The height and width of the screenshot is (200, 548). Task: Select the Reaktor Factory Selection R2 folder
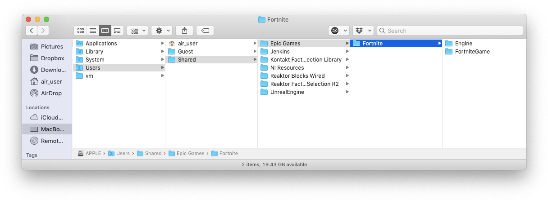point(304,84)
